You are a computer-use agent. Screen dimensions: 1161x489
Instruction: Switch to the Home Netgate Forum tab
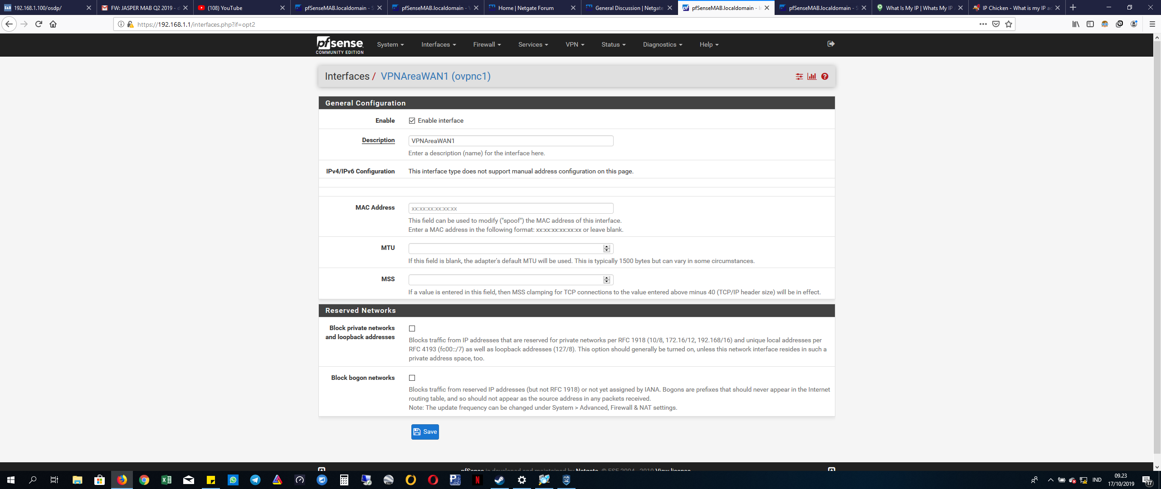[x=526, y=8]
